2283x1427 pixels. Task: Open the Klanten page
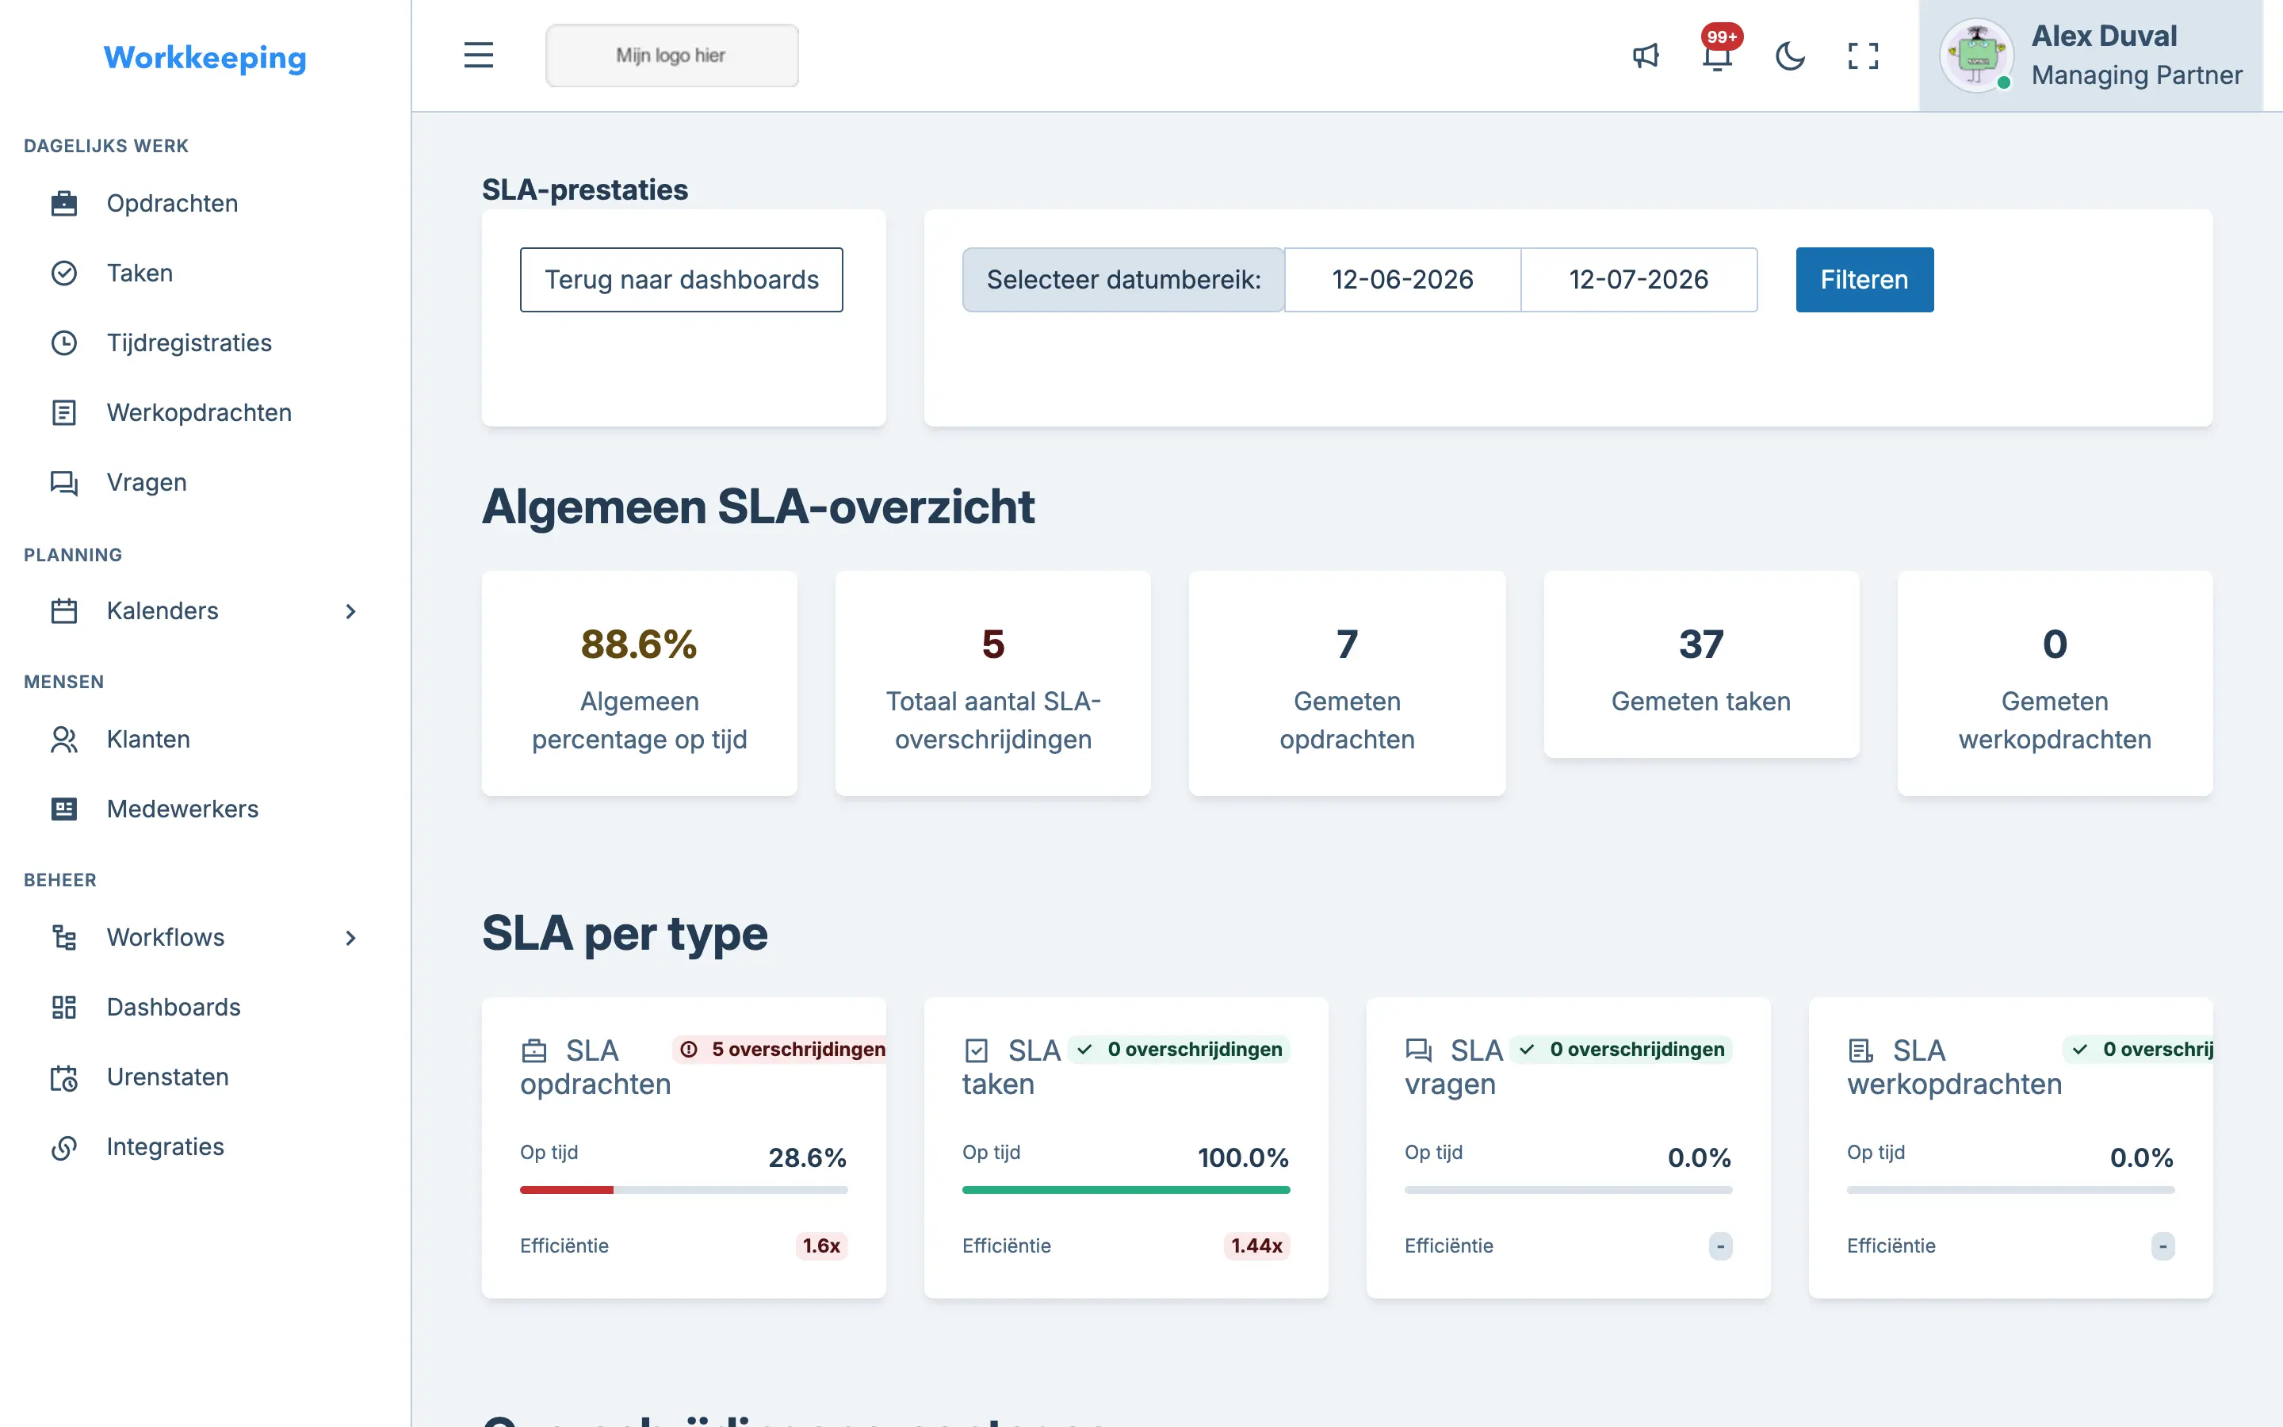205,739
